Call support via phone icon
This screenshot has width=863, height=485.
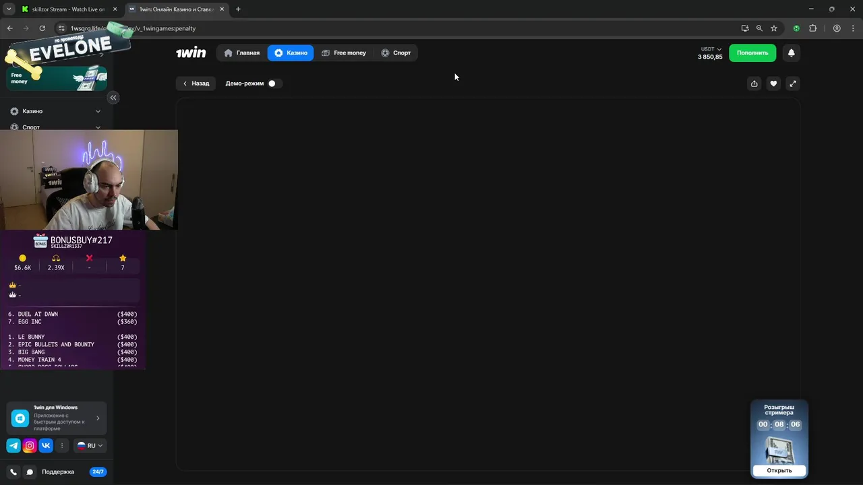pos(13,472)
